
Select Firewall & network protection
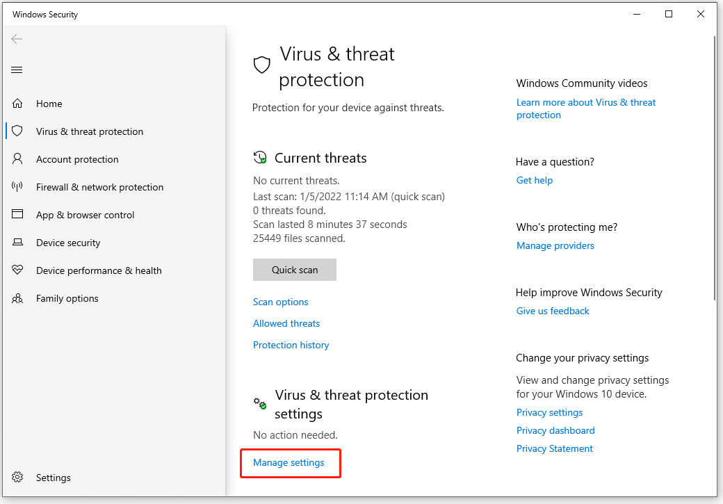coord(99,186)
